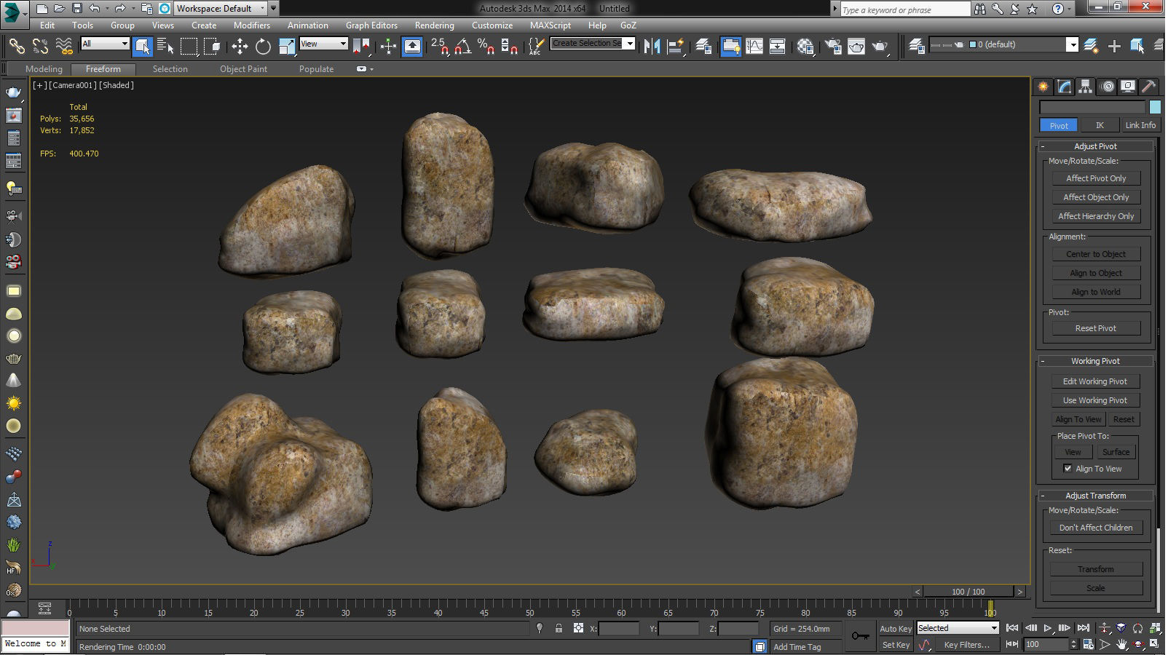The height and width of the screenshot is (655, 1168).
Task: Open the Curve Editor icon
Action: 754,46
